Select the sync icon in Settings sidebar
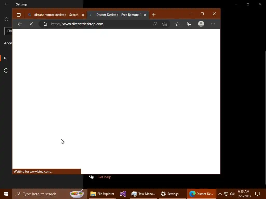 pos(6,70)
